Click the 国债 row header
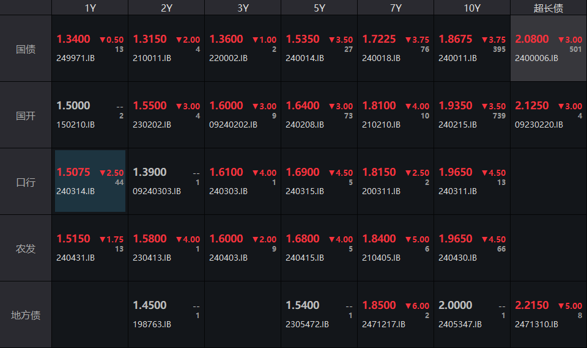587x348 pixels. point(26,49)
